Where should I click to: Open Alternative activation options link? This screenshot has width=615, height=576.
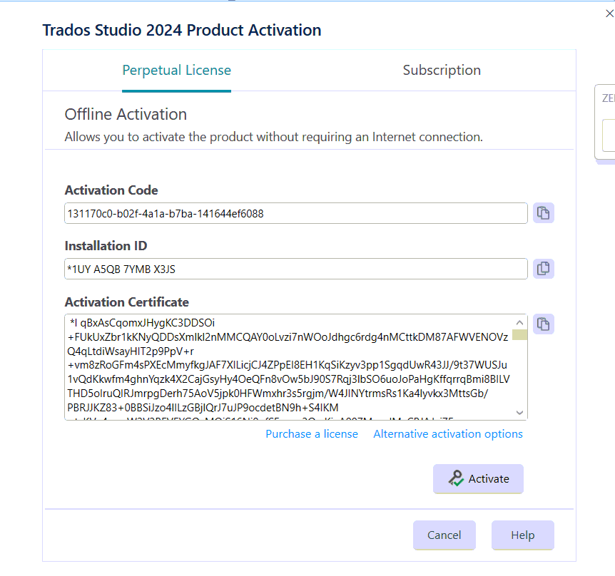tap(448, 434)
